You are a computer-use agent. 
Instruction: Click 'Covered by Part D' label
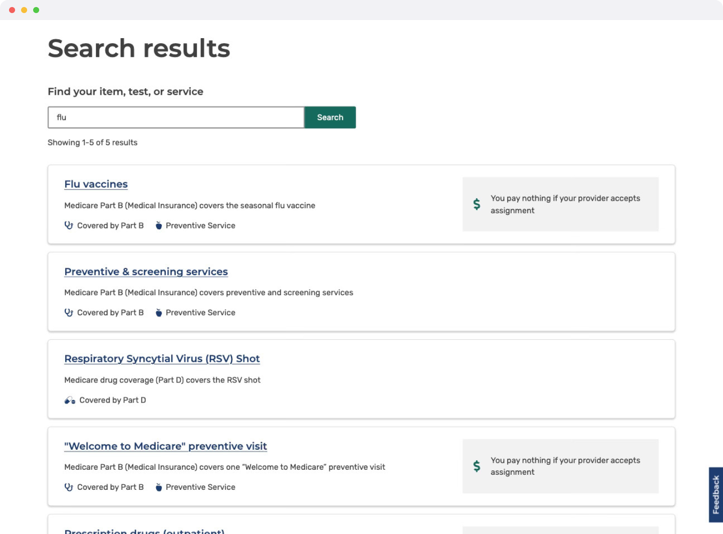tap(112, 400)
